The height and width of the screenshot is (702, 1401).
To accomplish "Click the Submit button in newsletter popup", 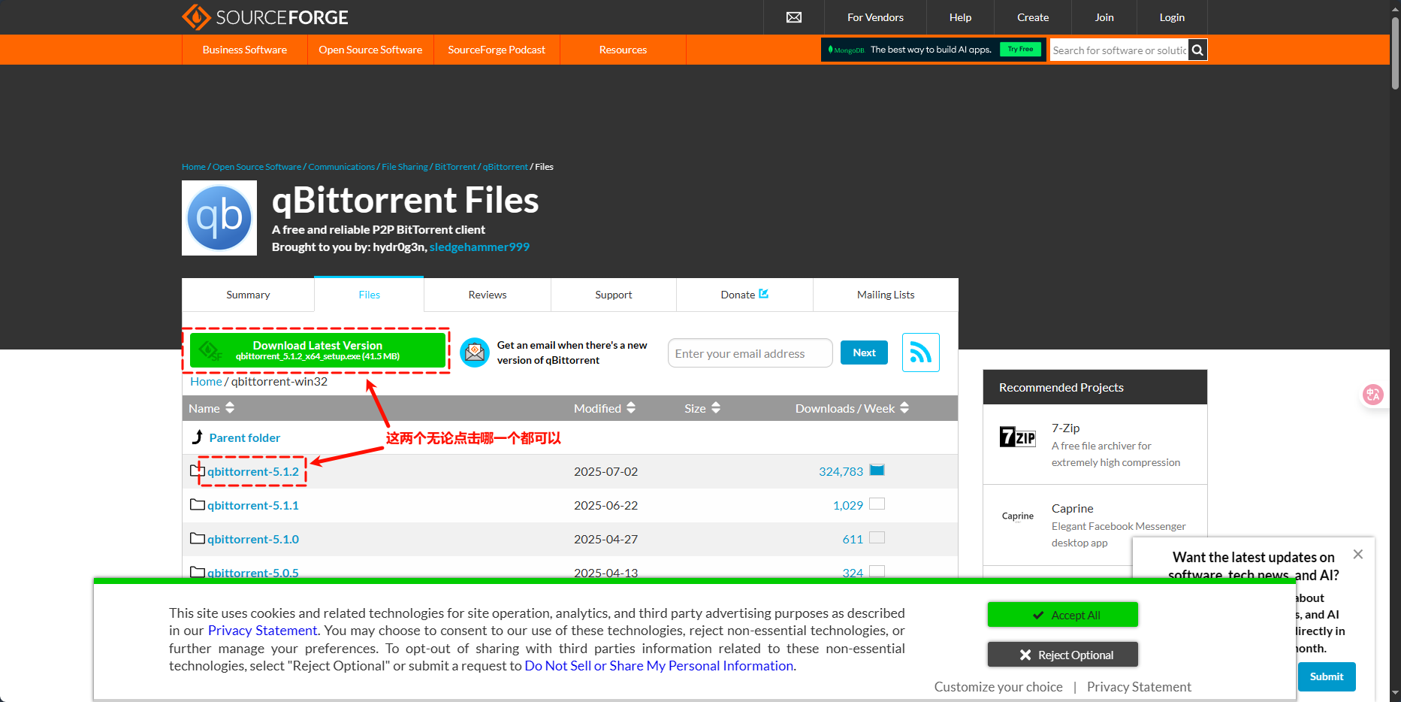I will click(x=1327, y=676).
